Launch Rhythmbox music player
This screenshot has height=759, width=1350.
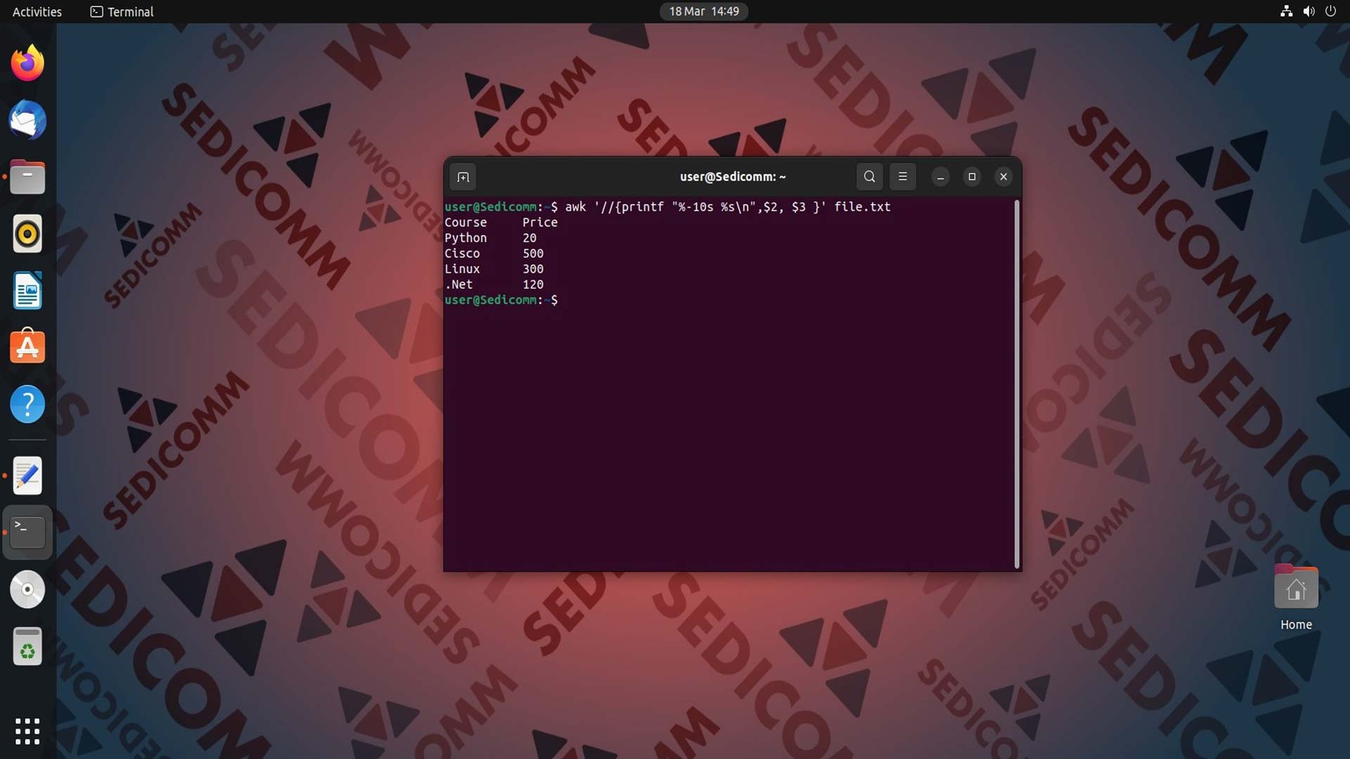point(27,234)
